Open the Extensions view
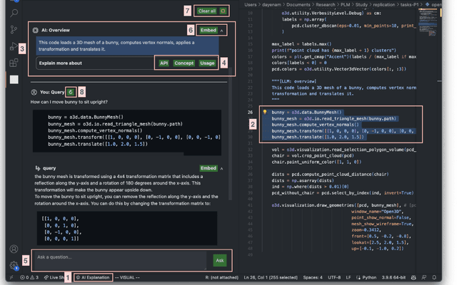The image size is (457, 285). click(x=14, y=63)
